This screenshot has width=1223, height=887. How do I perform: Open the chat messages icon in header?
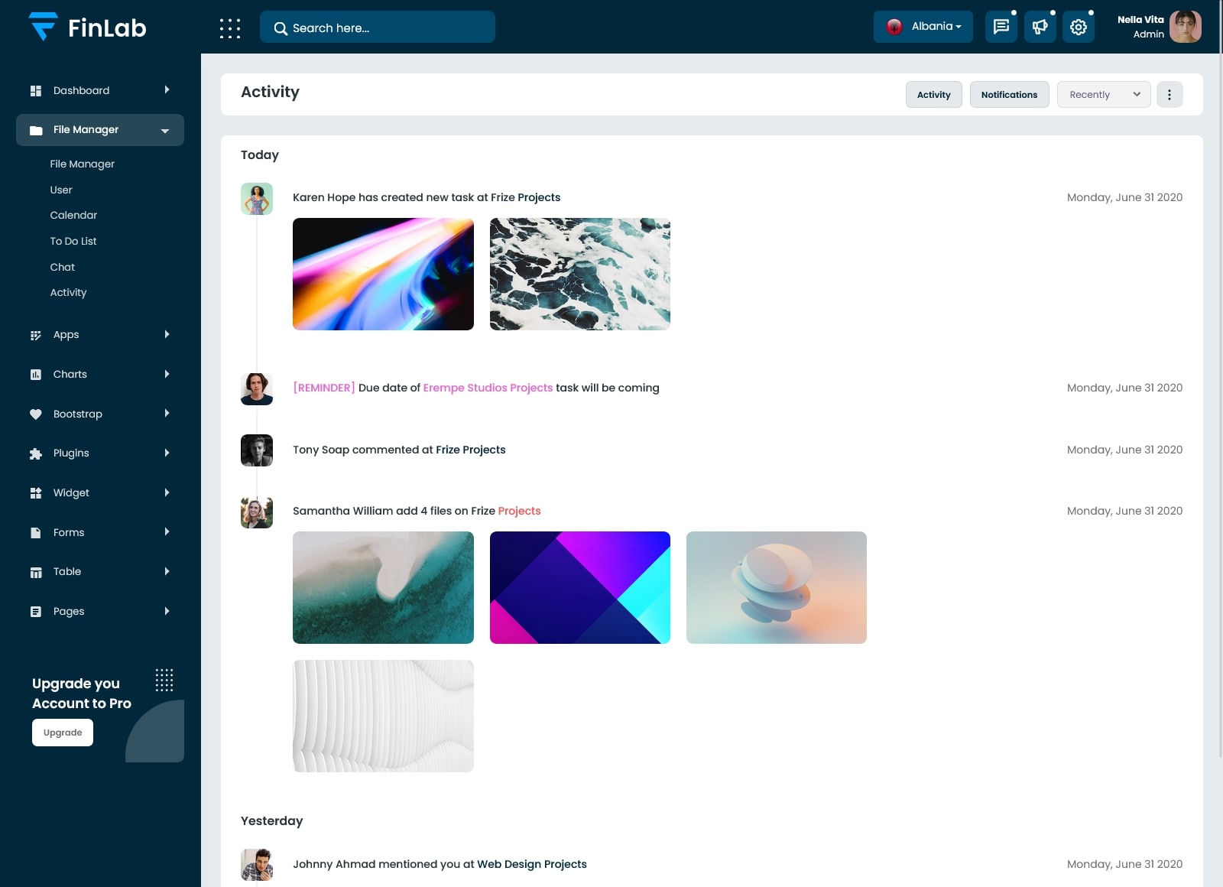pos(1001,28)
